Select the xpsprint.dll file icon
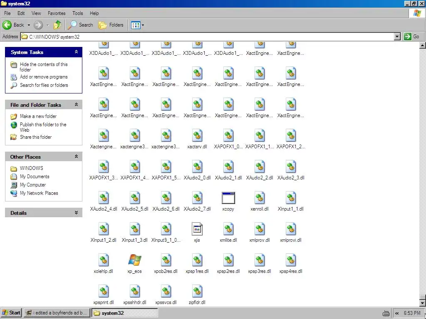The image size is (426, 319). tap(104, 291)
